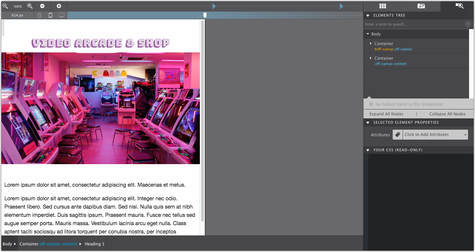Image resolution: width=475 pixels, height=252 pixels.
Task: Click the zoom out magnifier icon
Action: point(5,6)
